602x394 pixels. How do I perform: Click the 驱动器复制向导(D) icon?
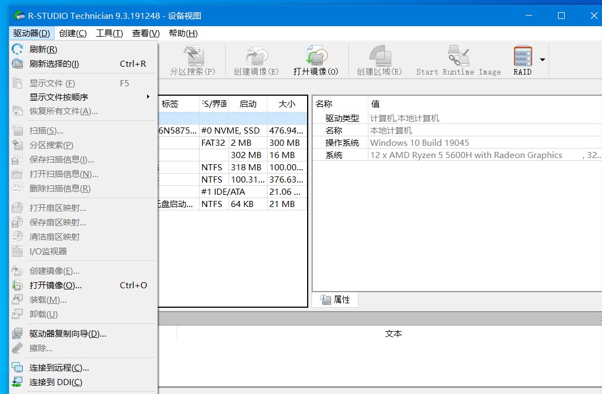coord(17,333)
